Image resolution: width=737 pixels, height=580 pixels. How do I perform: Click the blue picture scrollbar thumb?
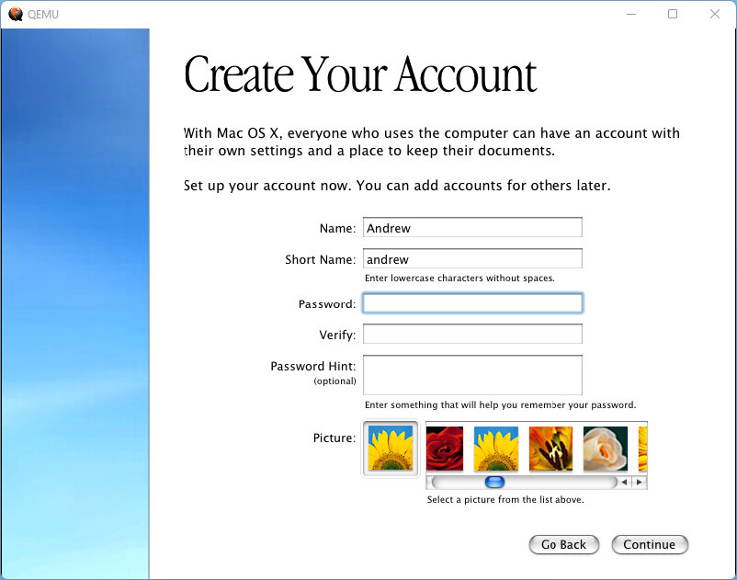[494, 482]
